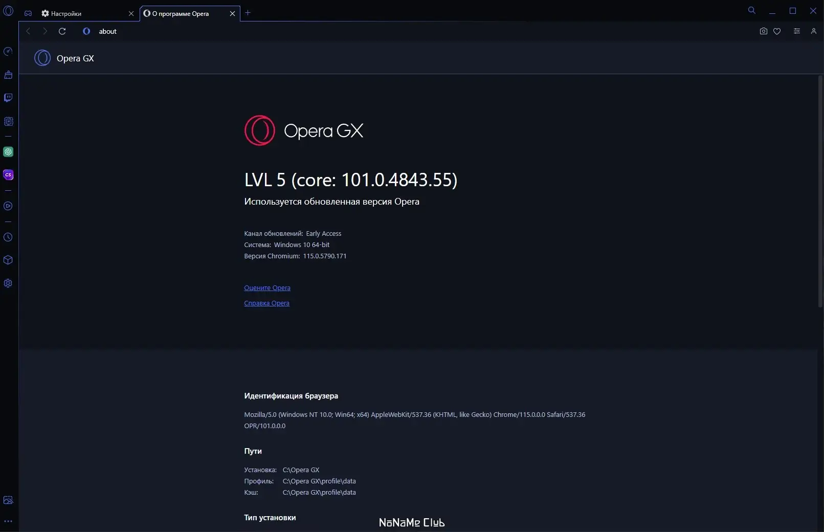The height and width of the screenshot is (532, 824).
Task: Click the page vertical scrollbar
Action: 820,192
